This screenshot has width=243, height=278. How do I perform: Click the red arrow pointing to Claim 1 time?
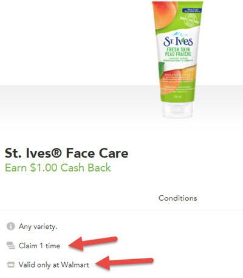93,243
